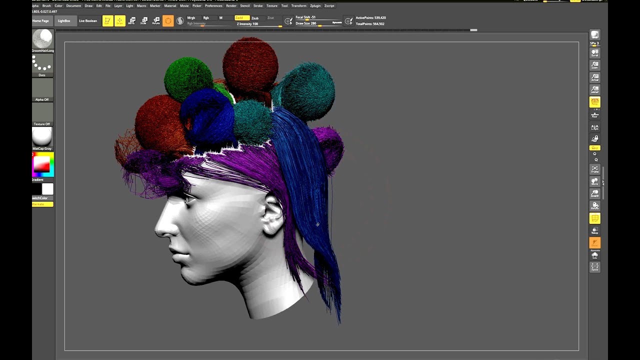Toggle Local Symmetry (L.Sym)
The image size is (640, 360).
point(594,127)
